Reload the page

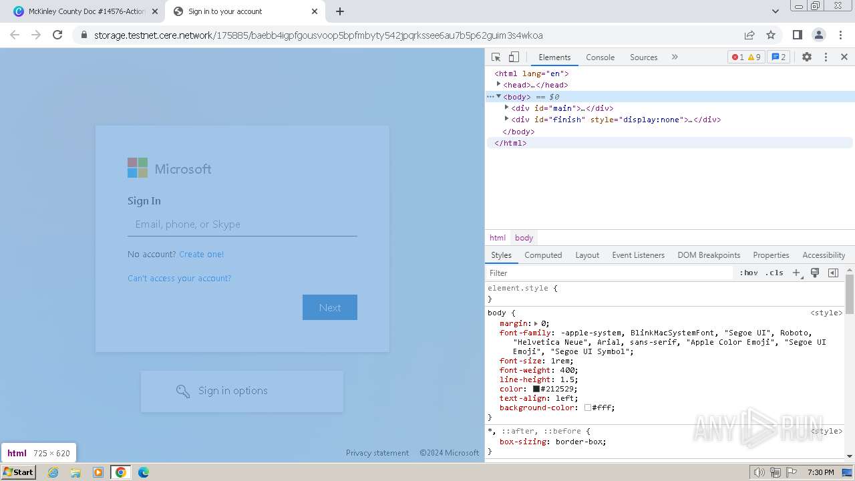(x=57, y=35)
